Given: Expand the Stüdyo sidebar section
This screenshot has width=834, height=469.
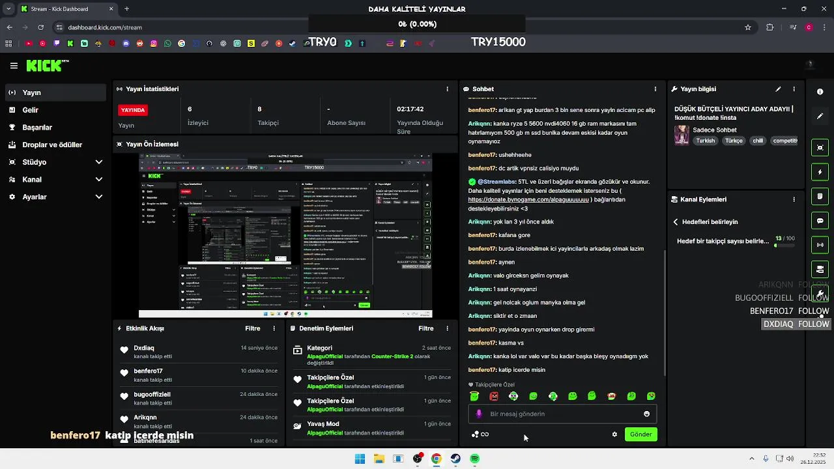Looking at the screenshot, I should coord(55,162).
